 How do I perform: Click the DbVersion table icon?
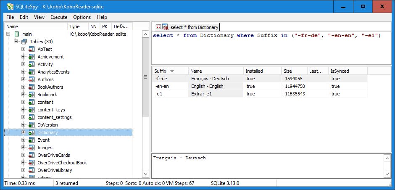pyautogui.click(x=32, y=125)
